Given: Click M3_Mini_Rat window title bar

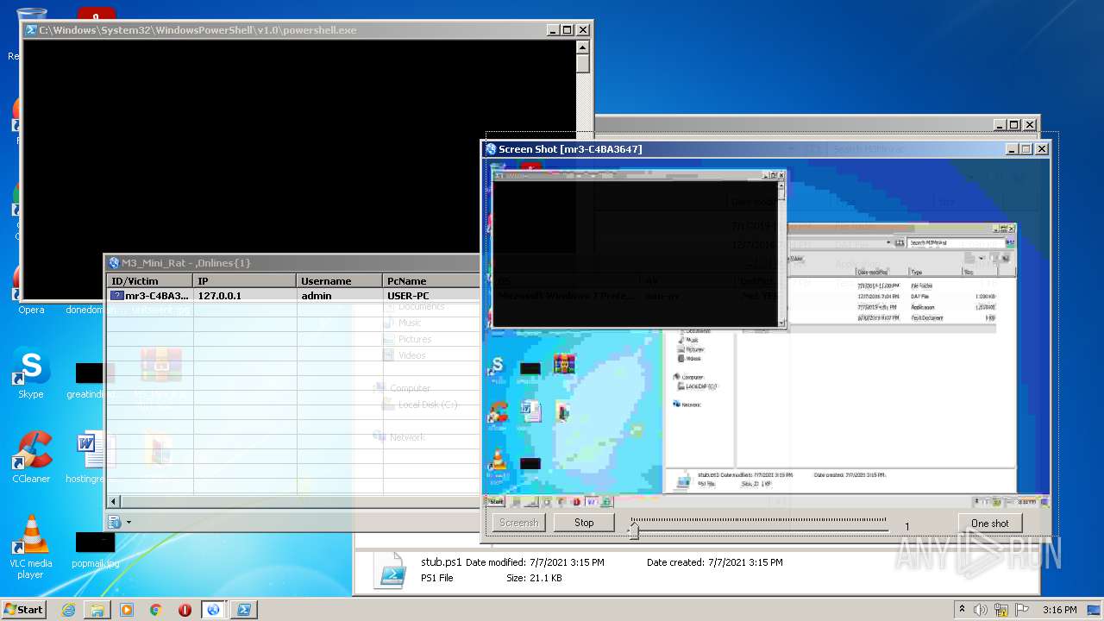Looking at the screenshot, I should click(293, 263).
